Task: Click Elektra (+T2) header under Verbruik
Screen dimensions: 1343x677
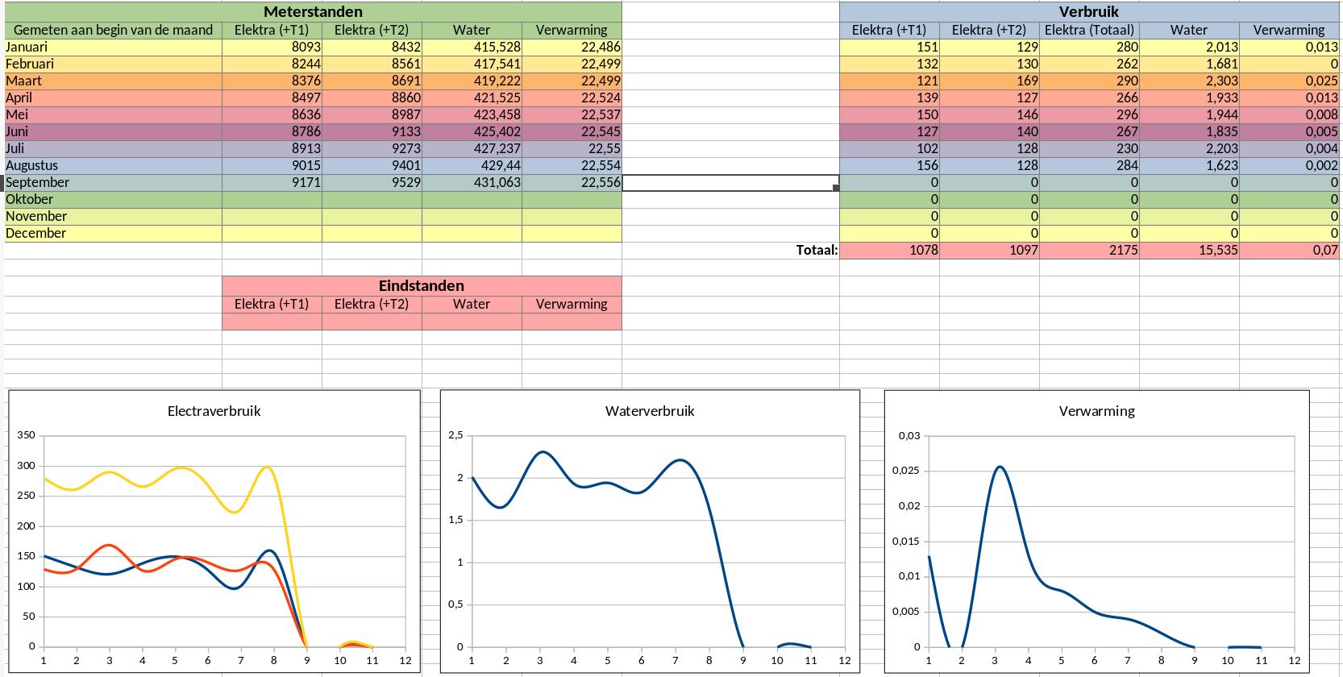Action: 989,30
